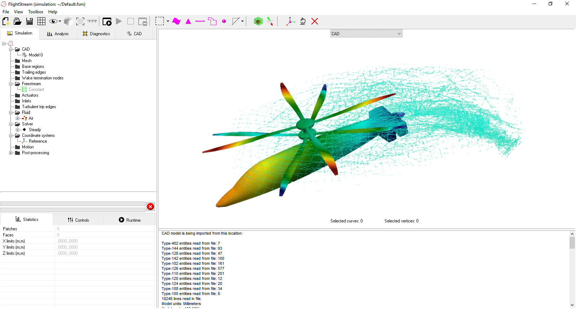The width and height of the screenshot is (576, 309).
Task: Collapse the Fluid tree folder
Action: click(11, 112)
